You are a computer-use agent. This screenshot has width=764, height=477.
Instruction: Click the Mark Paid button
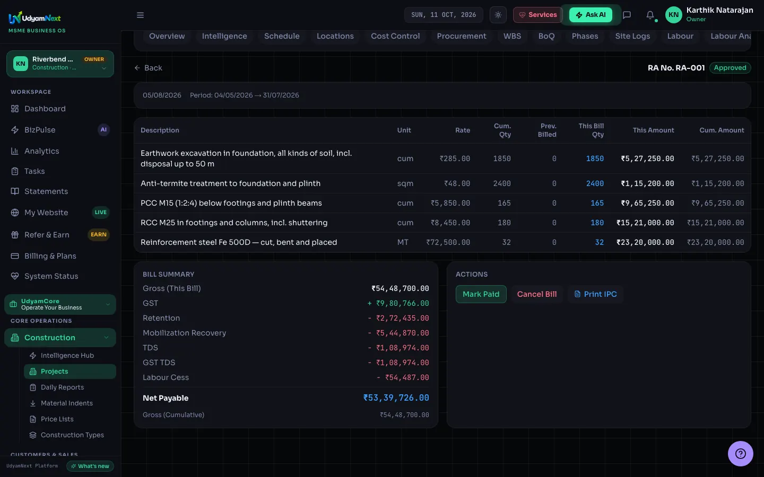(x=481, y=294)
